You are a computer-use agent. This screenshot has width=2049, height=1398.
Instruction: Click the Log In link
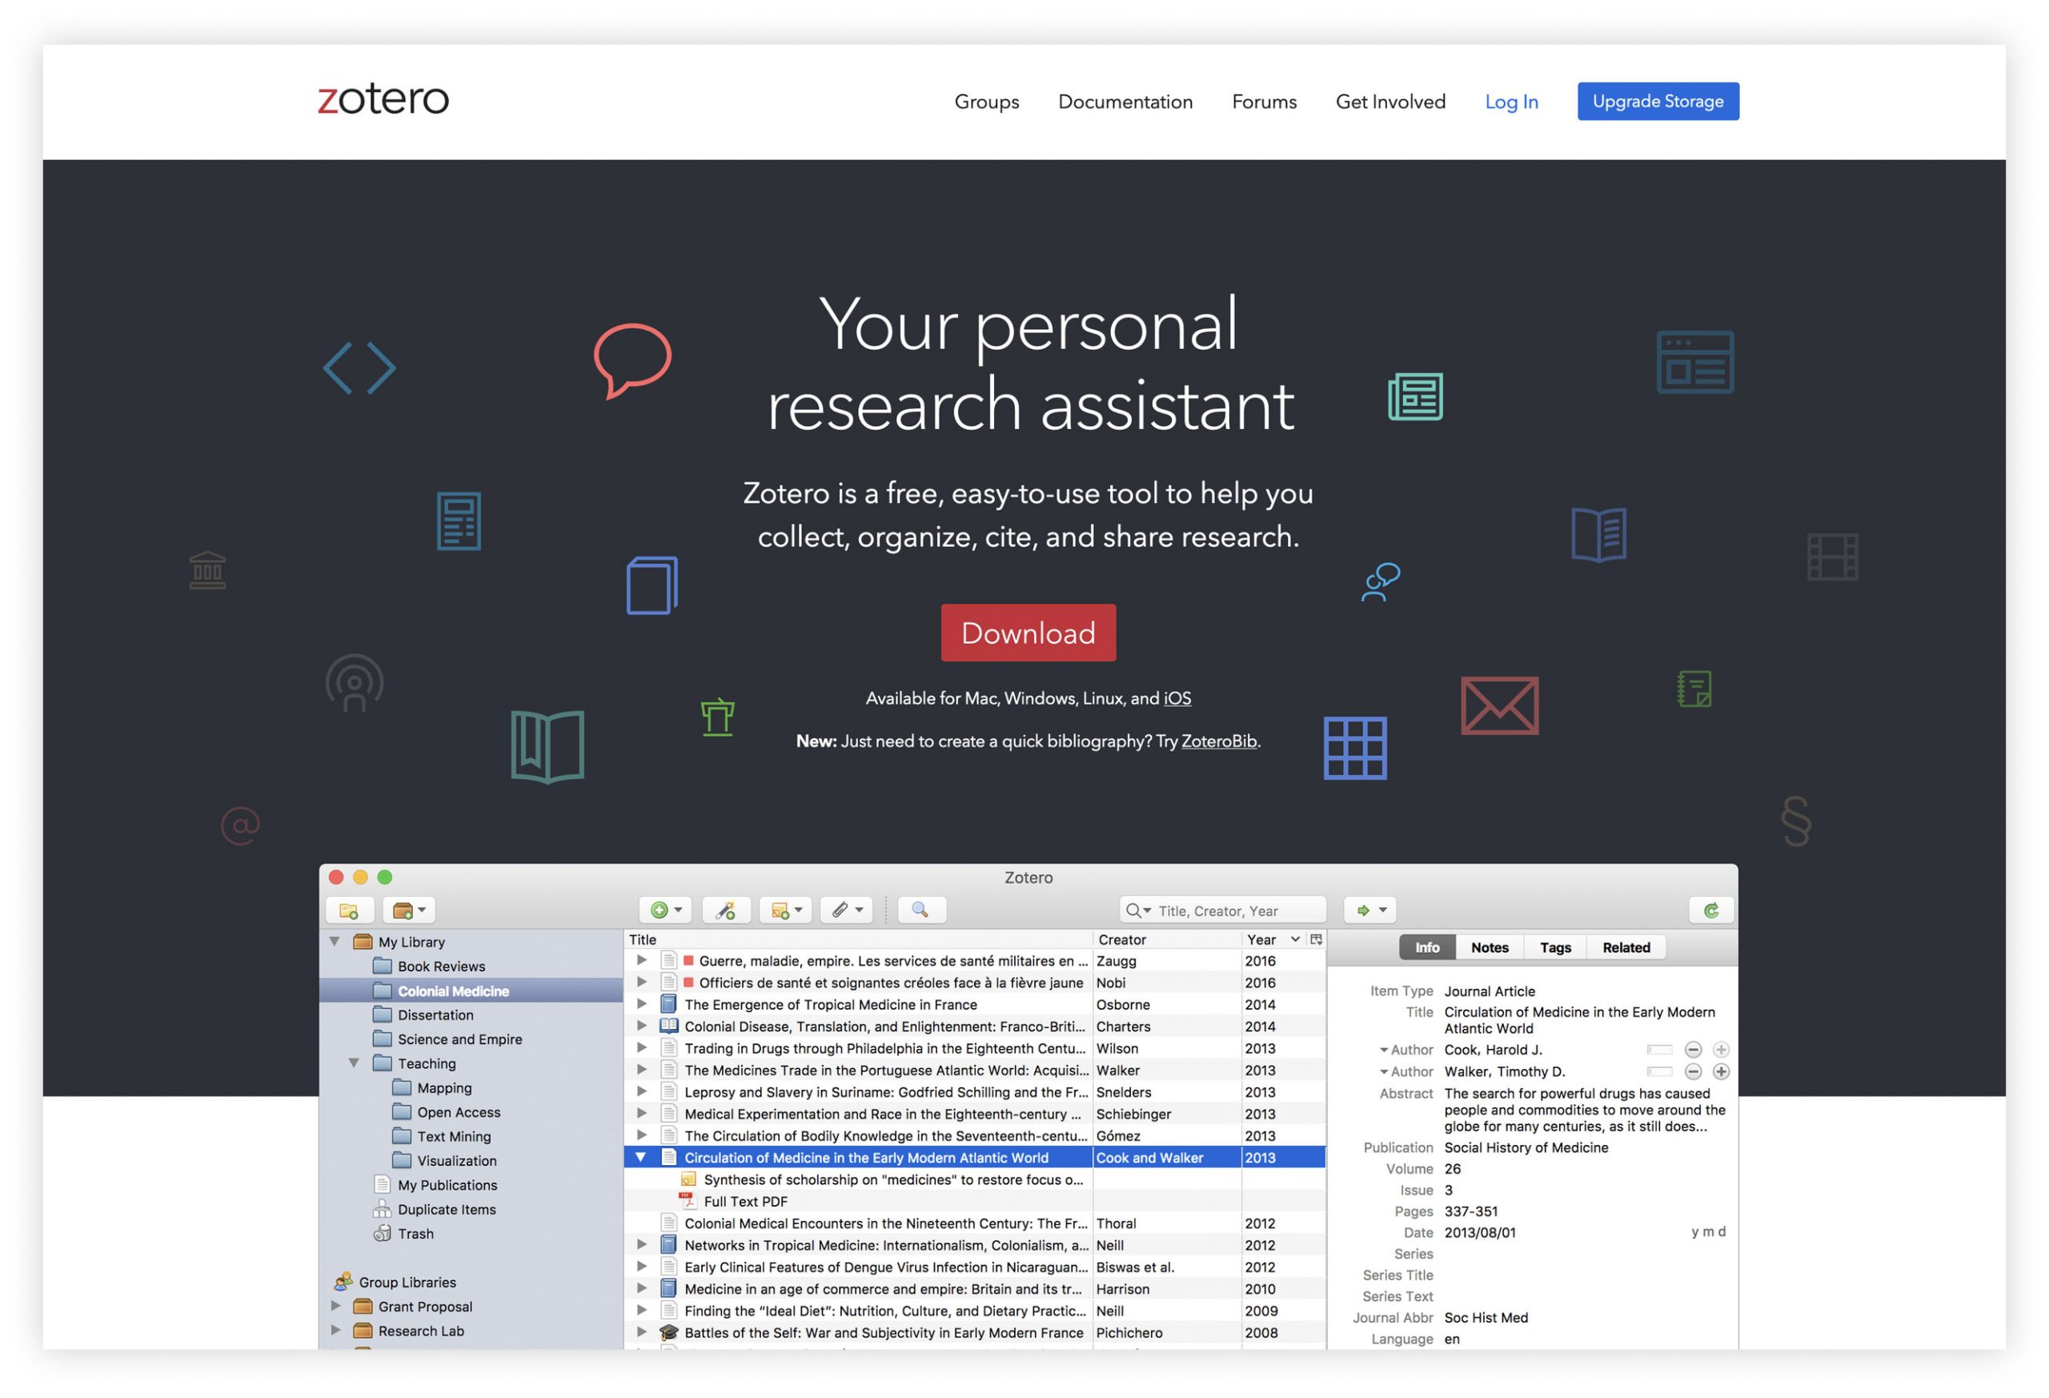pyautogui.click(x=1511, y=102)
